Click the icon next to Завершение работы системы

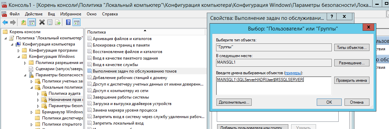pos(89,97)
